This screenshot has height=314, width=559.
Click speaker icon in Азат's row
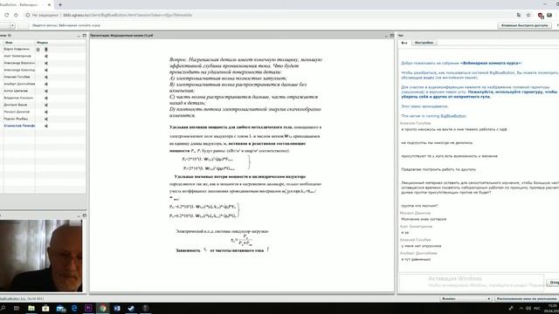coord(46,56)
